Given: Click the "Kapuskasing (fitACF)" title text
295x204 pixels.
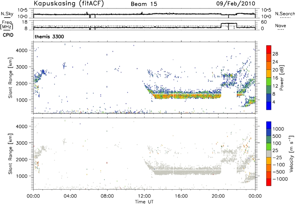Looking at the screenshot, I should [x=69, y=4].
